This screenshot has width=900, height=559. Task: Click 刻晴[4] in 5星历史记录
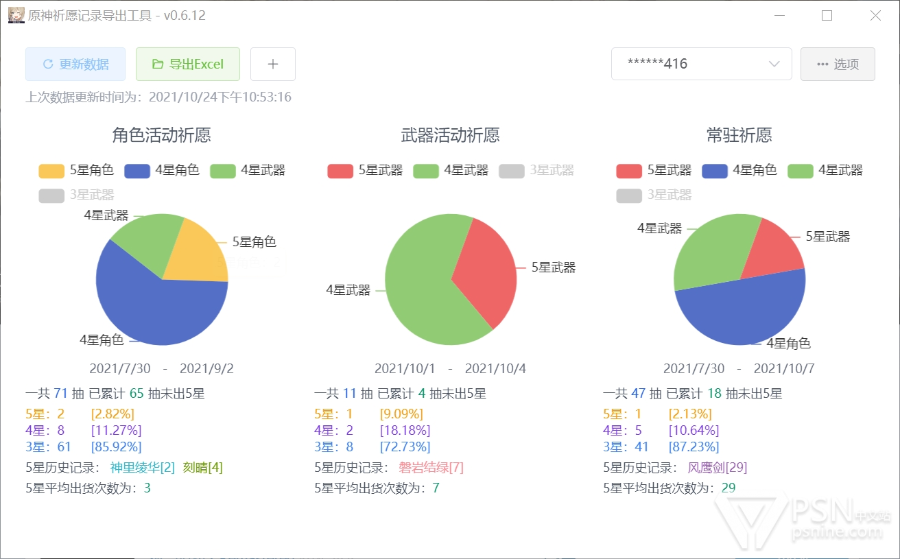coord(203,468)
